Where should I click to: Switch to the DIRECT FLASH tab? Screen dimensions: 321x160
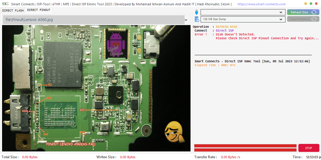point(13,10)
